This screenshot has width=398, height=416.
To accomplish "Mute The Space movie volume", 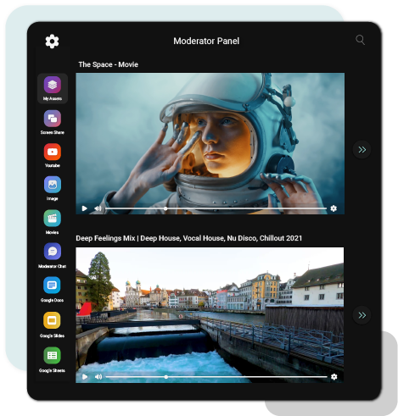I will (98, 208).
